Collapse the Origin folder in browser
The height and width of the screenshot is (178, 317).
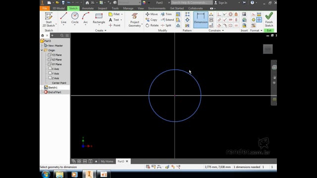point(42,50)
